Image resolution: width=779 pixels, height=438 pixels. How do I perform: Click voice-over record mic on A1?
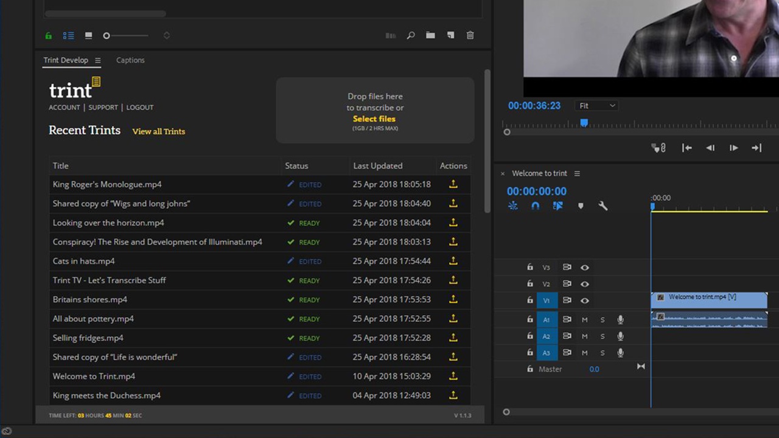[620, 319]
